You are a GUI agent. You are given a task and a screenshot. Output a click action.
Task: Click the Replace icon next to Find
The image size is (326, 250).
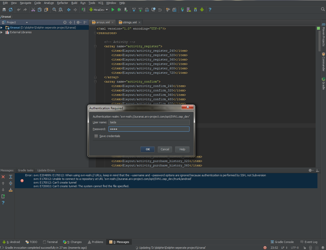pyautogui.click(x=61, y=10)
